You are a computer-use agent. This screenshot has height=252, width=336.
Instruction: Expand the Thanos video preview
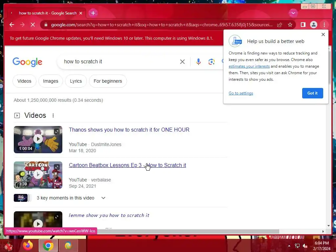tap(56, 132)
